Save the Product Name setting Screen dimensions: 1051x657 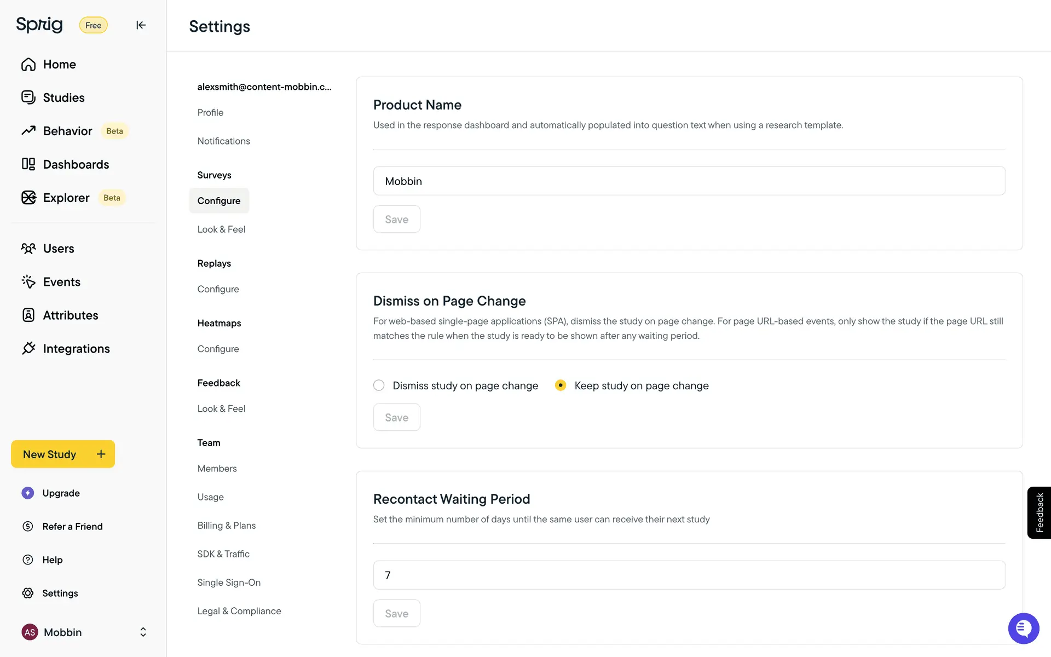(x=396, y=220)
